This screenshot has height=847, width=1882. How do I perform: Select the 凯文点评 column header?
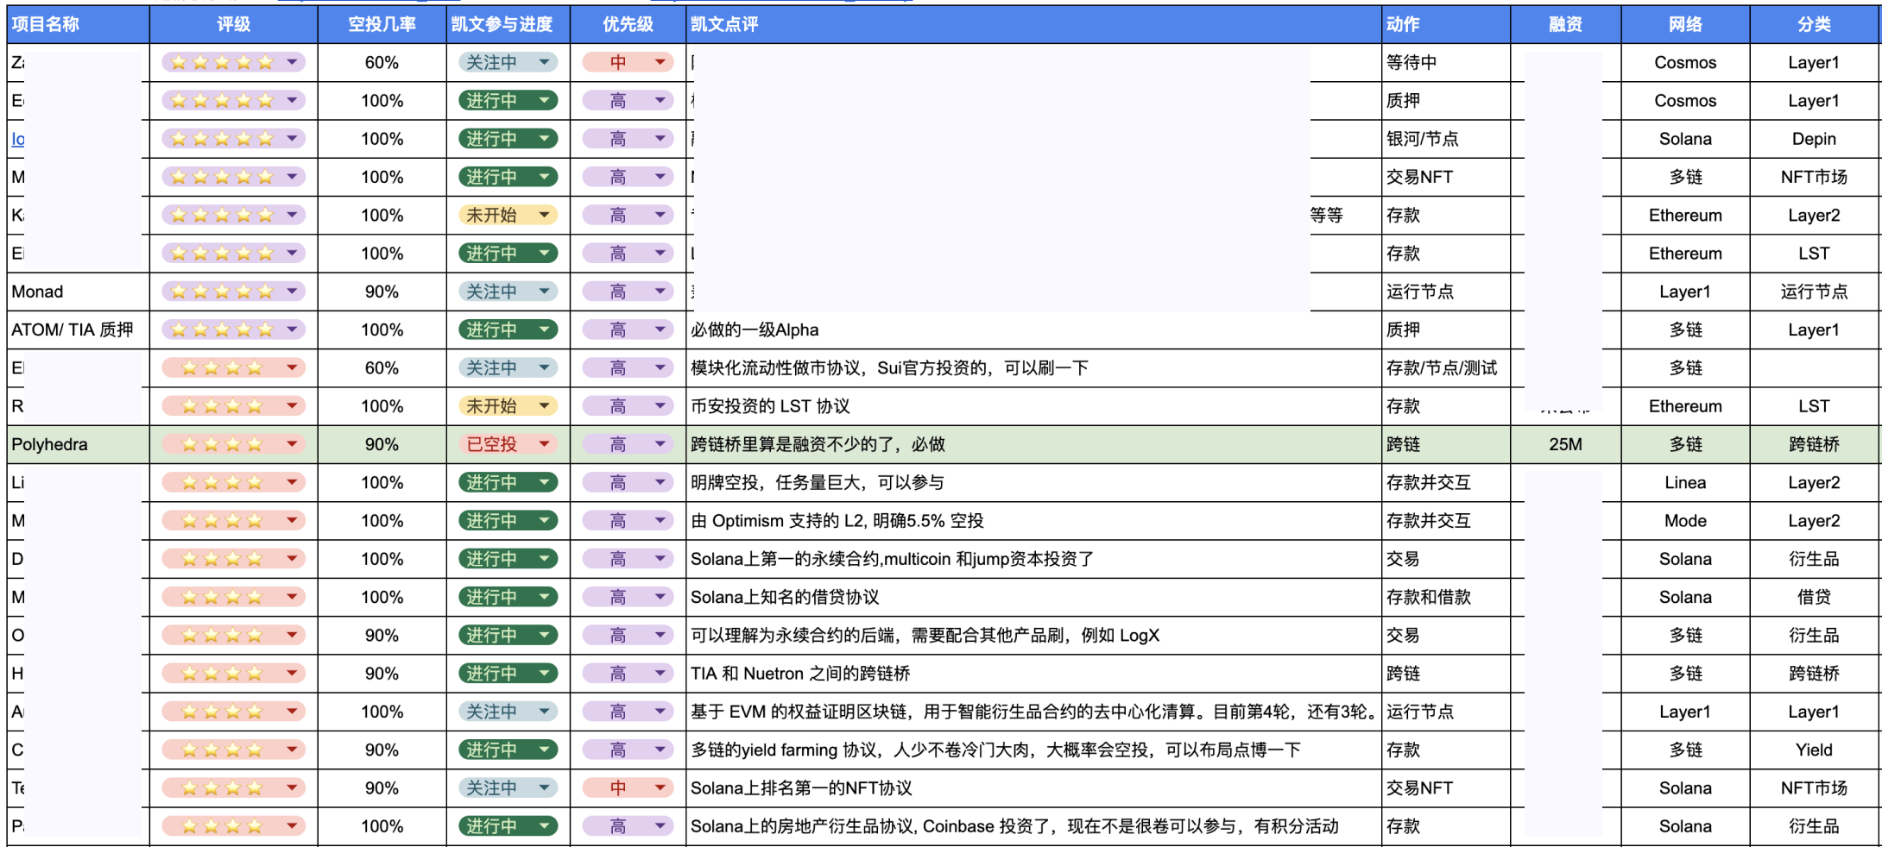[x=1034, y=24]
